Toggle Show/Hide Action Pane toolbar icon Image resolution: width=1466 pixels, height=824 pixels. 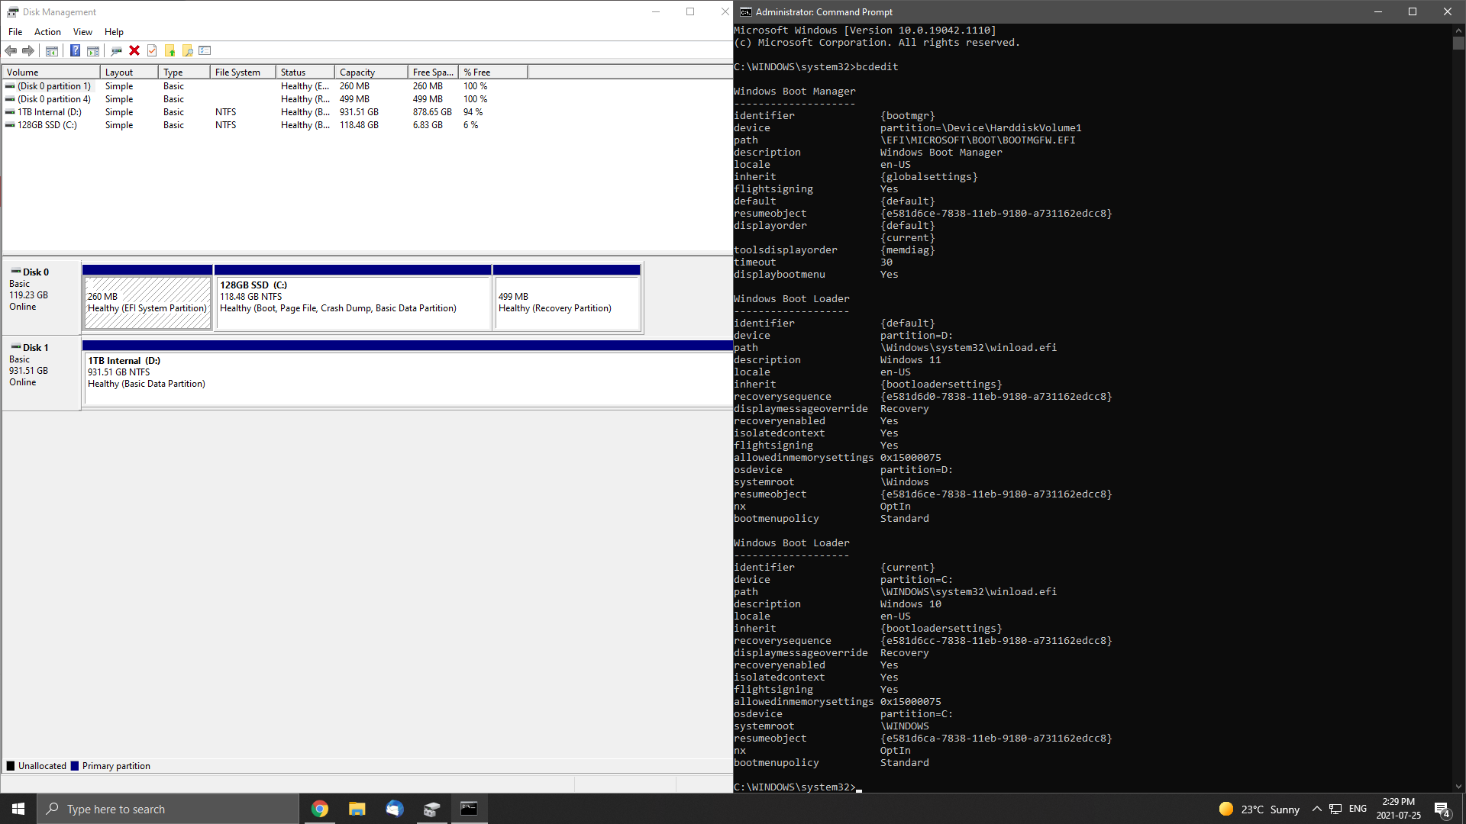click(x=93, y=50)
